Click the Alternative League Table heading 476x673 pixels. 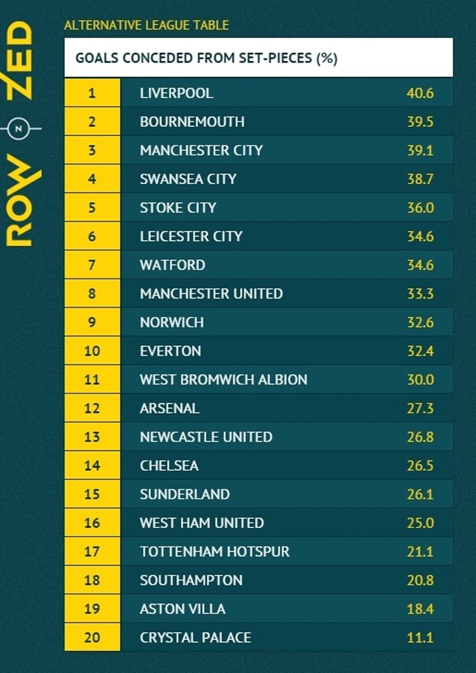146,26
